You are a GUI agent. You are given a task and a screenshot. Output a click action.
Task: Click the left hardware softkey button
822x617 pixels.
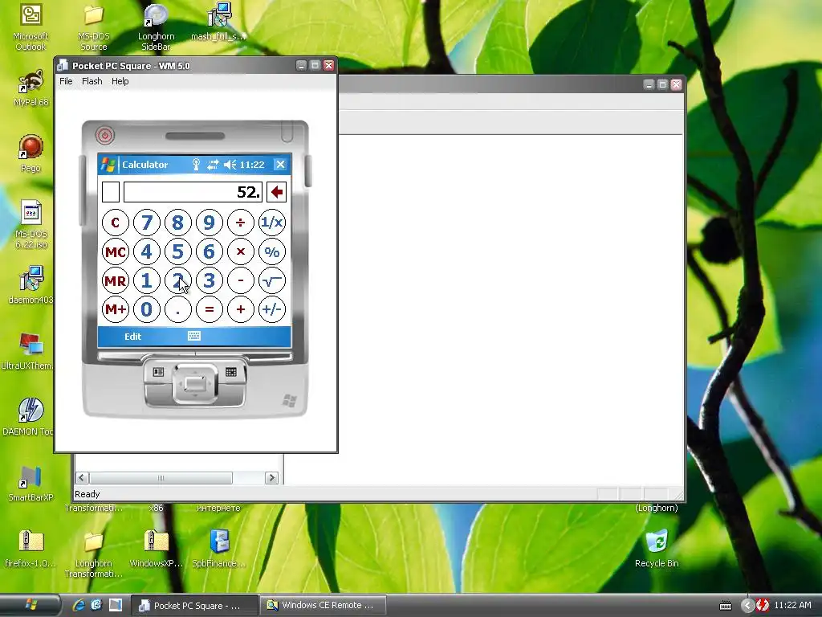coord(158,373)
